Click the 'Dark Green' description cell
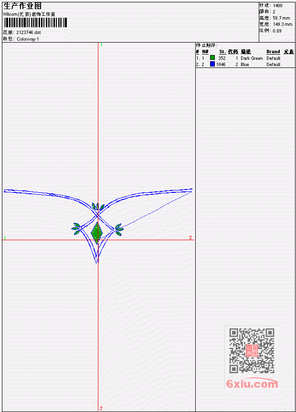Screen dimensions: 296x412 [252, 58]
